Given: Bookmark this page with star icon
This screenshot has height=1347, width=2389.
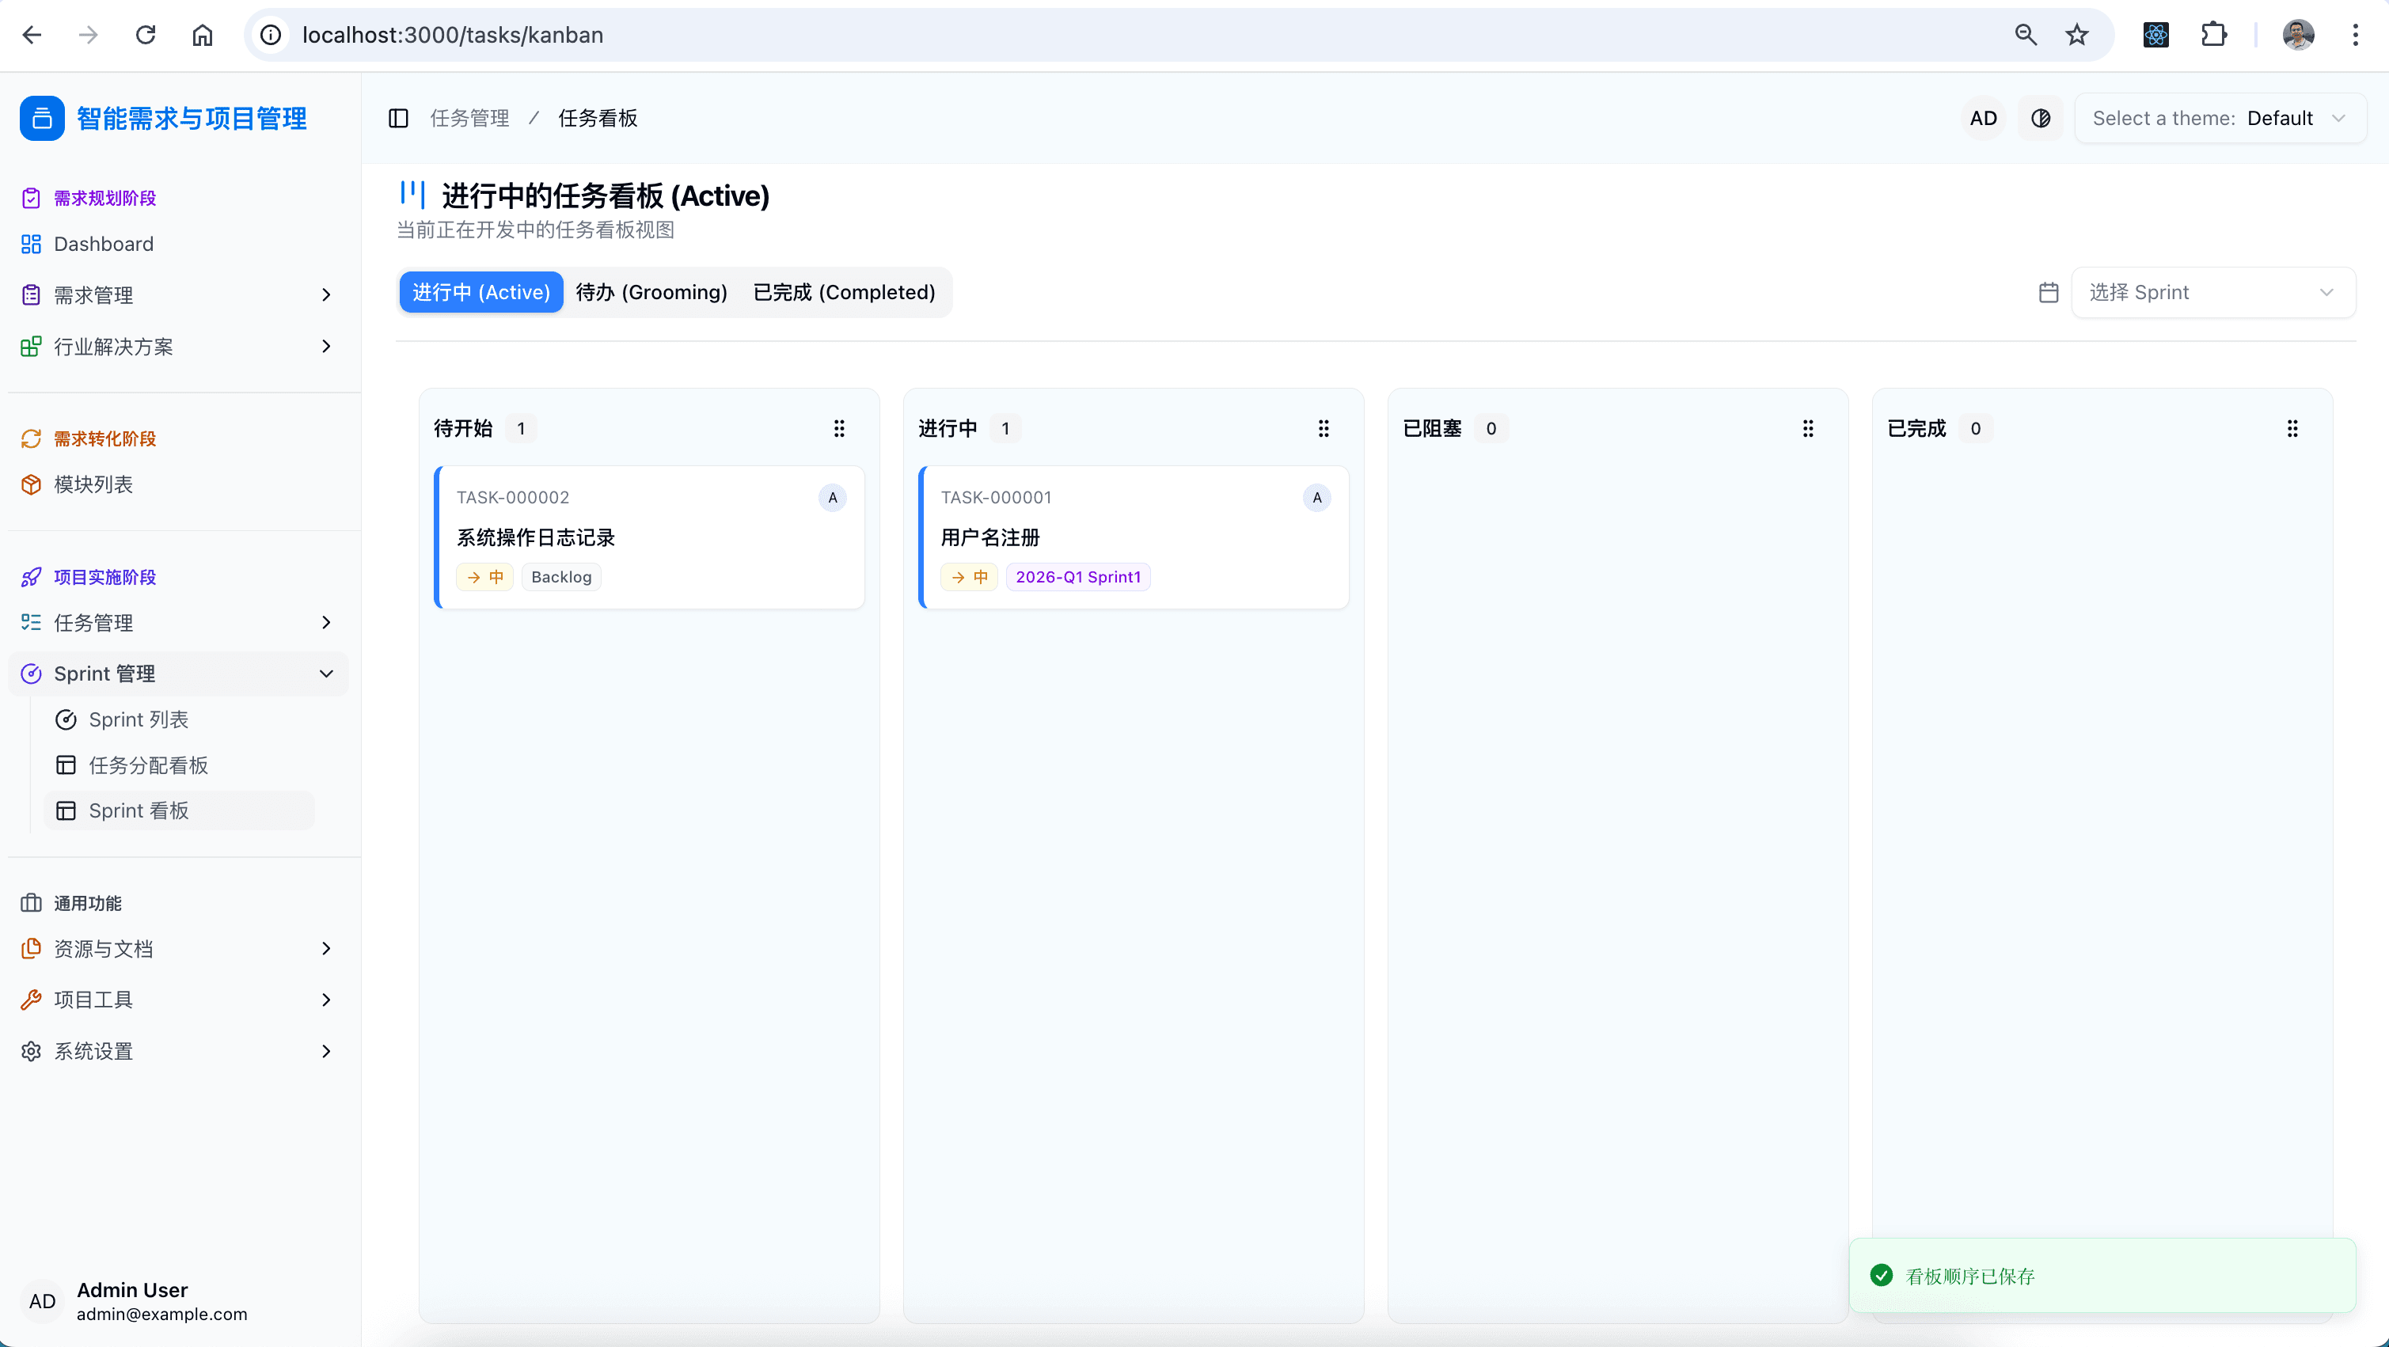Looking at the screenshot, I should point(2076,36).
